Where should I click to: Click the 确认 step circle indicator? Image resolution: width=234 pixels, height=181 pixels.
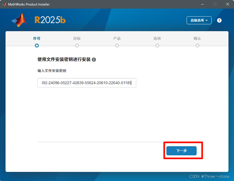click(x=197, y=46)
